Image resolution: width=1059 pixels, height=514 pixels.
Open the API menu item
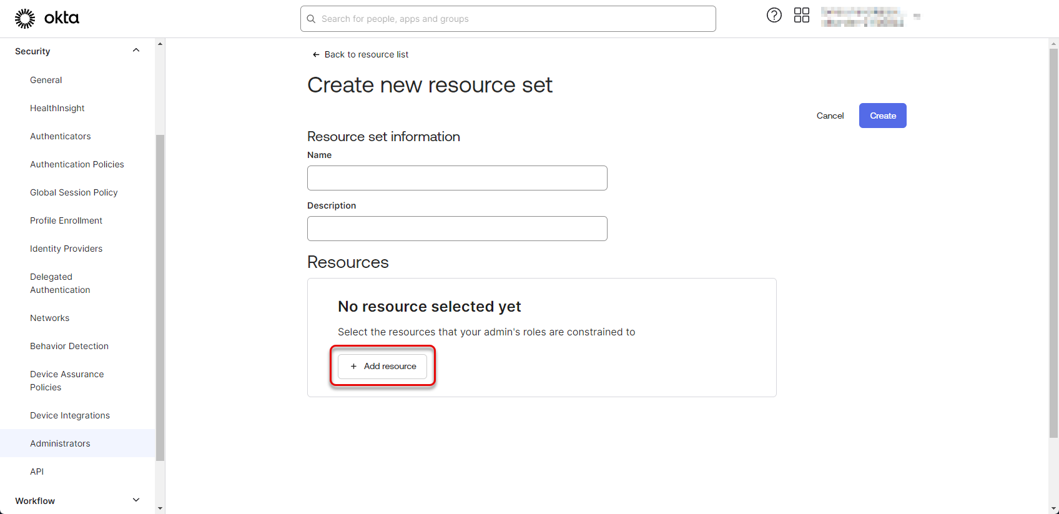[37, 472]
